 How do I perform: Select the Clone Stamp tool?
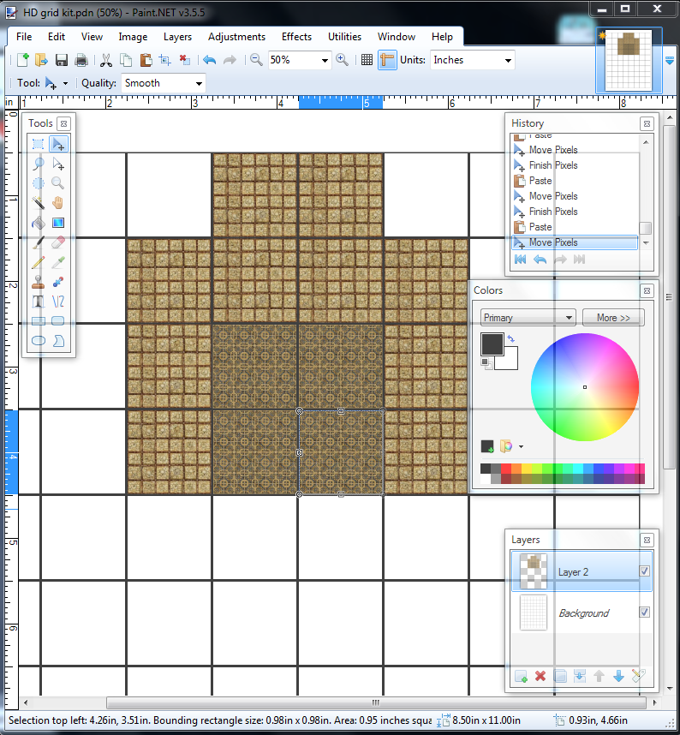[x=39, y=282]
